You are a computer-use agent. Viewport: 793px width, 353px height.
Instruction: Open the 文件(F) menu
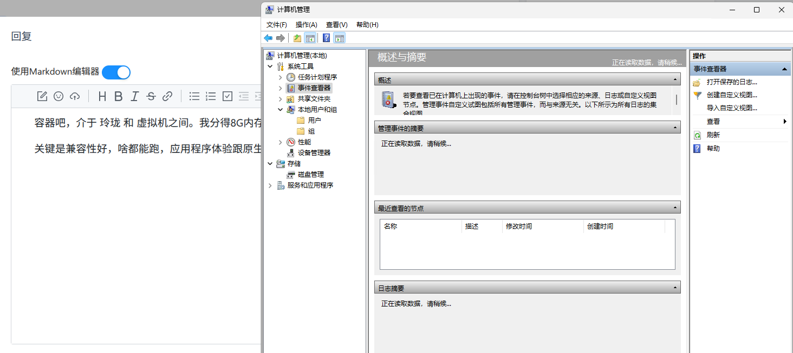tap(277, 25)
